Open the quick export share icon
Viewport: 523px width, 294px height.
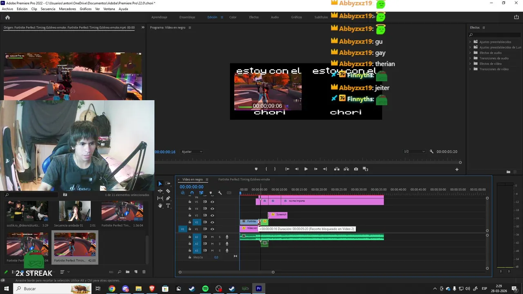pos(516,17)
